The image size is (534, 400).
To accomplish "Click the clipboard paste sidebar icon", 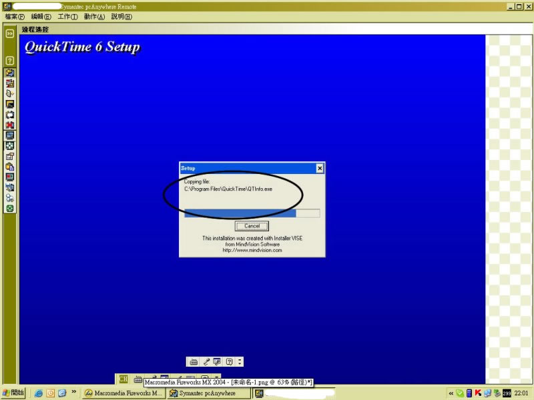I will coord(10,167).
